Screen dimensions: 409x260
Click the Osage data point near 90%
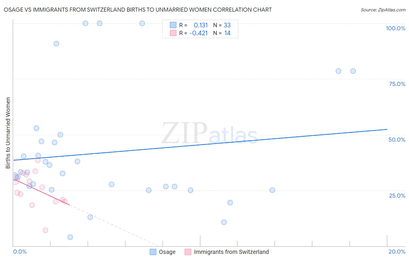pos(56,44)
